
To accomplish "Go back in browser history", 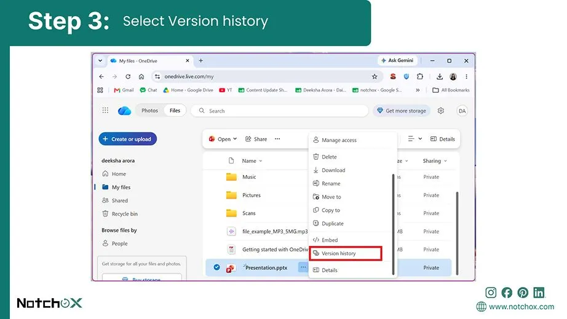I will click(x=101, y=77).
